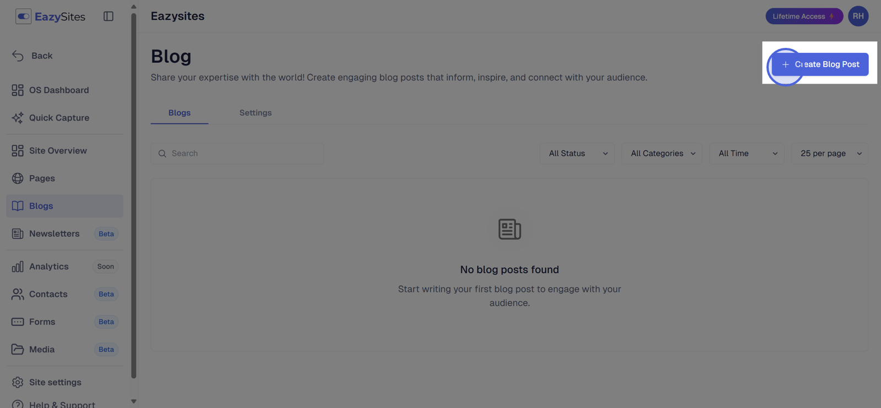Open the All Time filter dropdown
881x408 pixels.
747,154
